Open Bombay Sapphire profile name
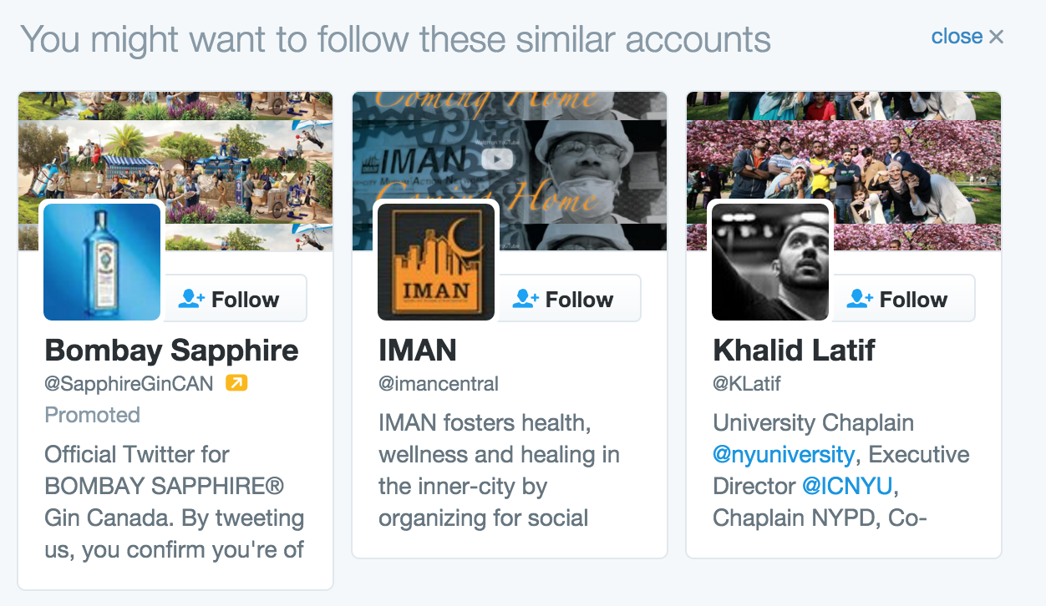The width and height of the screenshot is (1046, 606). [171, 350]
